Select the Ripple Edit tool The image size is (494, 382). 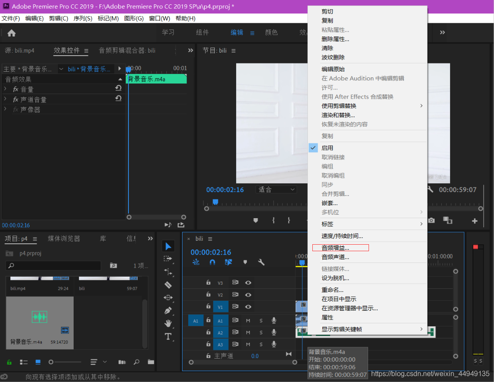point(168,272)
